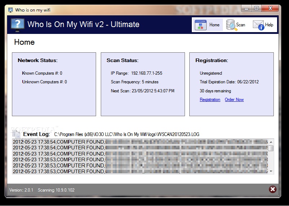This screenshot has width=289, height=206.
Task: Click the Event Log document icon
Action: 16,134
